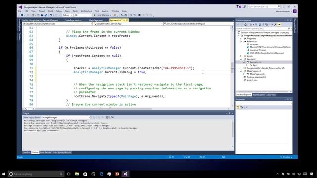Switch to the NuGet package manager tab

click(x=40, y=20)
